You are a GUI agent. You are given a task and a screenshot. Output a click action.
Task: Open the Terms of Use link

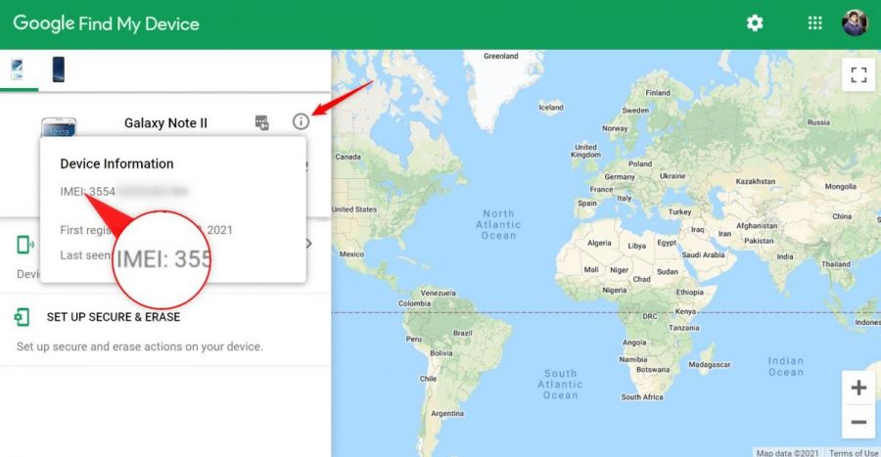[x=854, y=452]
